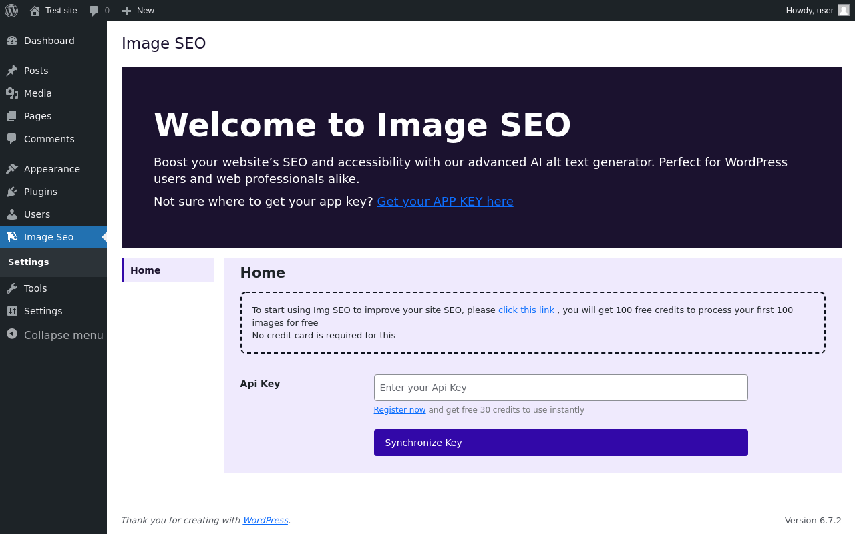Click the plus icon next to New
The width and height of the screenshot is (855, 534).
pyautogui.click(x=126, y=11)
